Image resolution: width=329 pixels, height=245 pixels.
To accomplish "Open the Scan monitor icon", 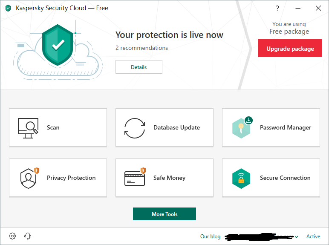I will click(28, 128).
